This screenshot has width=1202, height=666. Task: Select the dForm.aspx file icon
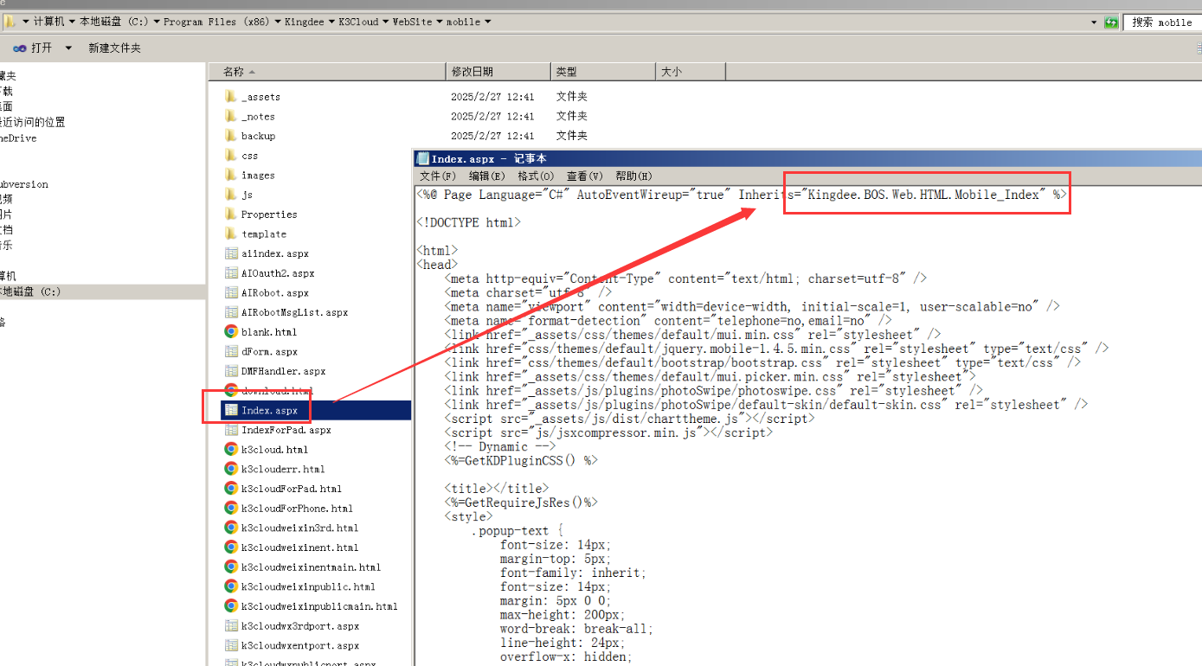pos(231,352)
